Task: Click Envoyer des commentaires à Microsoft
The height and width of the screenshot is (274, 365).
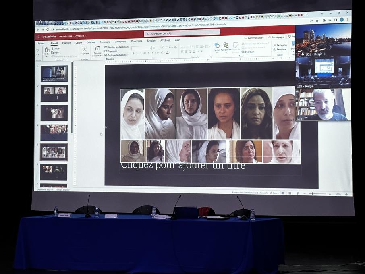Action: tap(250, 193)
